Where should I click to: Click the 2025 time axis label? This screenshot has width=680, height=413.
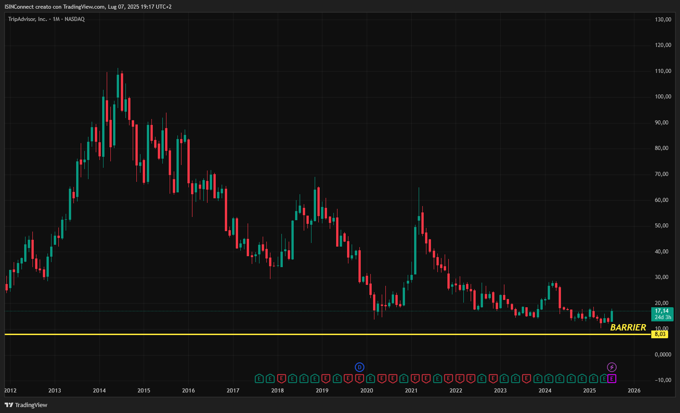(589, 390)
